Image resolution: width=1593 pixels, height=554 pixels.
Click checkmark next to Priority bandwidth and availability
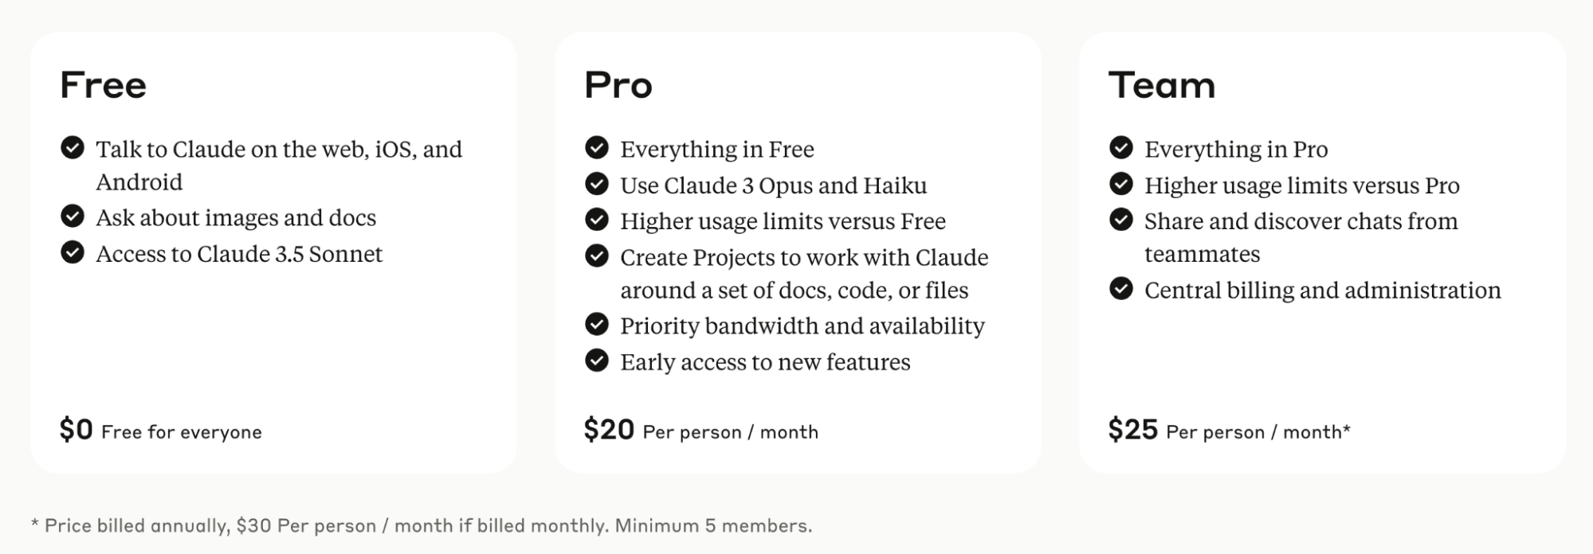pos(597,325)
